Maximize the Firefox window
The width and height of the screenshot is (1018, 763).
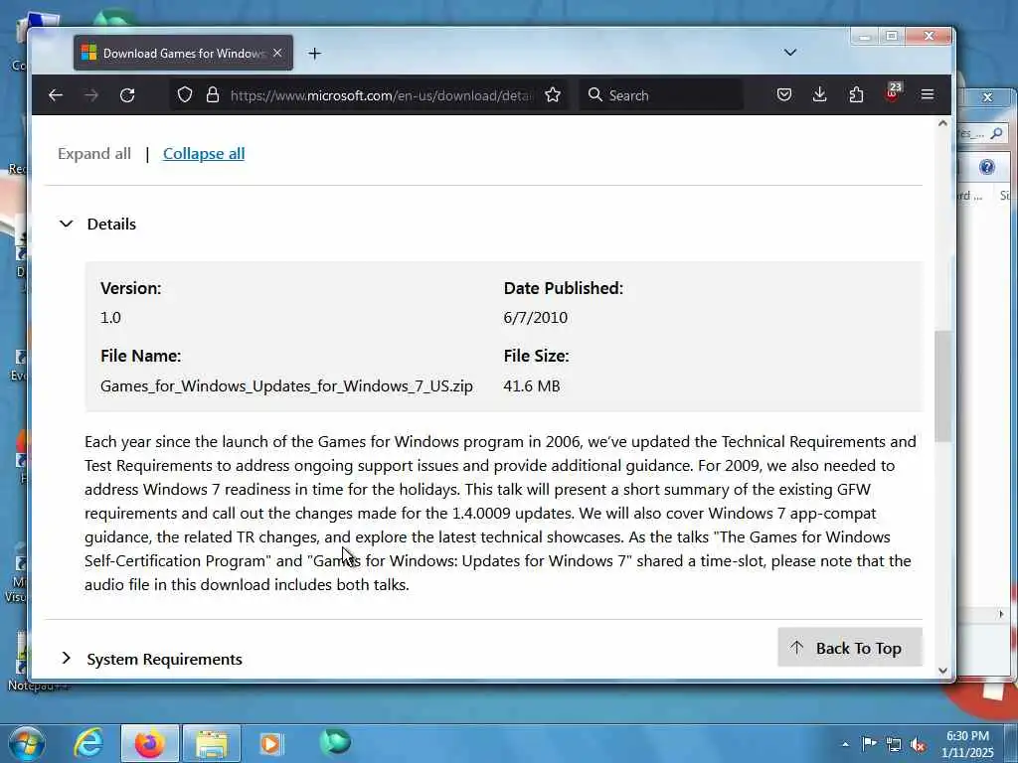click(892, 37)
